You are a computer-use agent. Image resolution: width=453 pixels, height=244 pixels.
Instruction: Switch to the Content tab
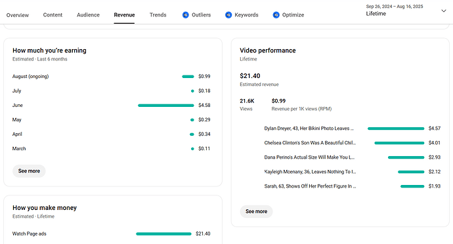tap(53, 14)
